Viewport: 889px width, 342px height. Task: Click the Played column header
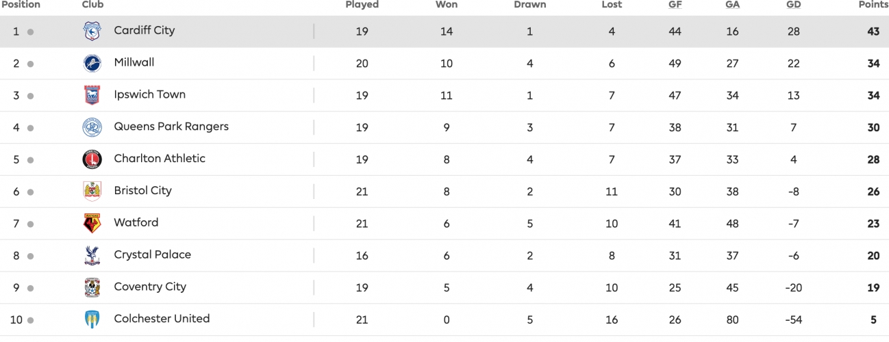pos(362,5)
